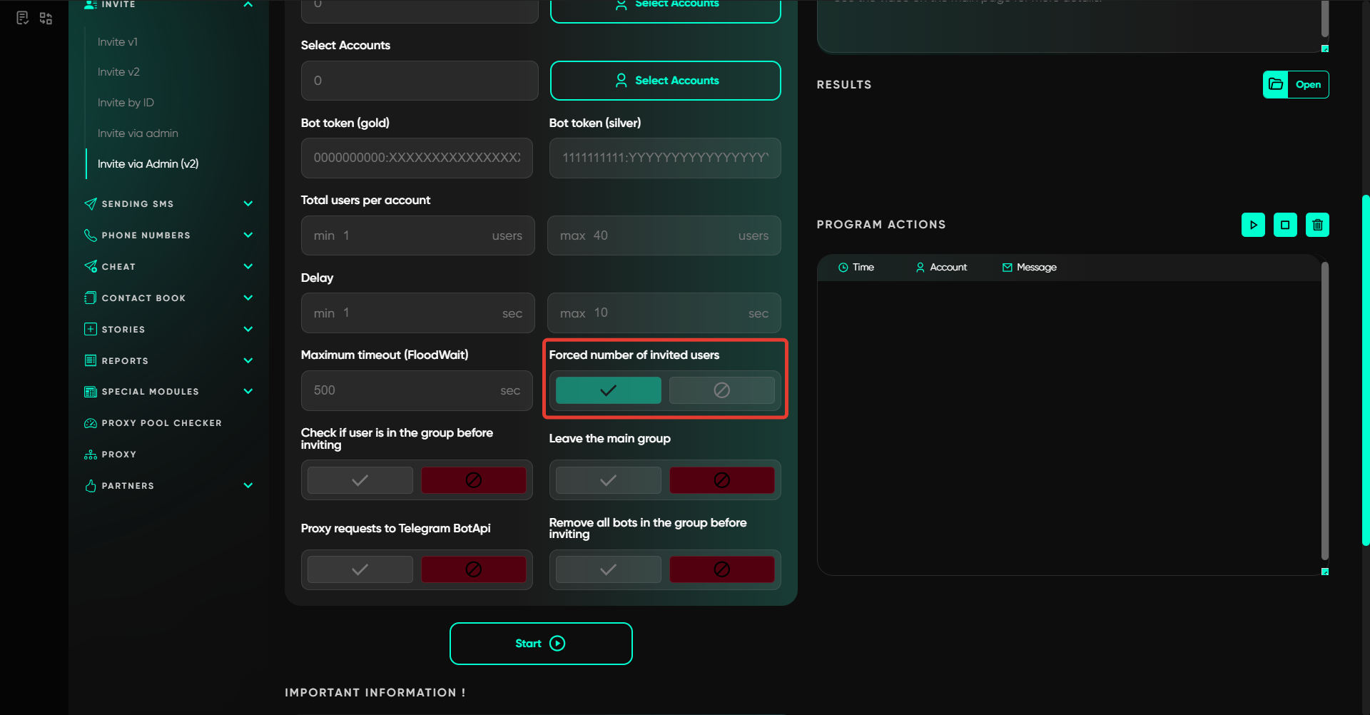Enable Proxy requests to Telegram BotApi
This screenshot has width=1370, height=715.
click(360, 569)
